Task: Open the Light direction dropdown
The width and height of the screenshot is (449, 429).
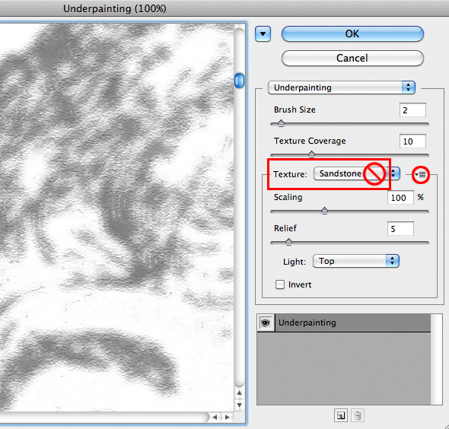Action: (x=356, y=261)
